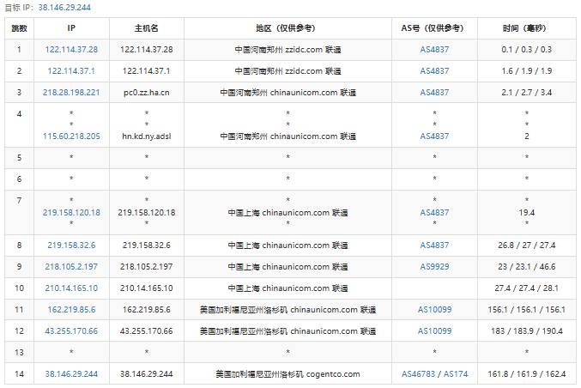581x388 pixels.
Task: Open IP link 162.219.85.6 in IP column
Action: [71, 310]
